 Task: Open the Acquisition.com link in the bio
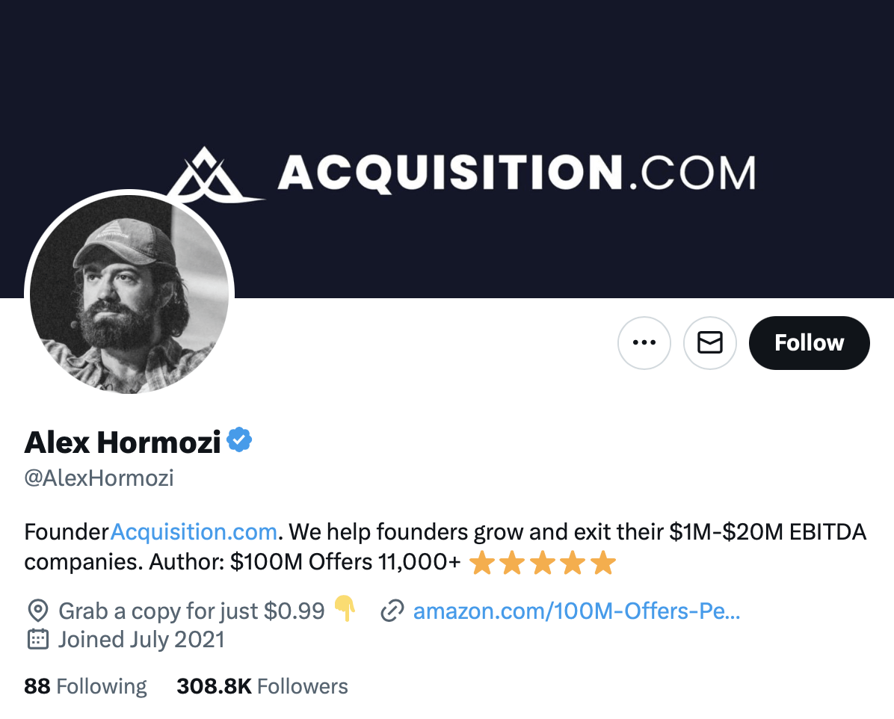(x=194, y=532)
